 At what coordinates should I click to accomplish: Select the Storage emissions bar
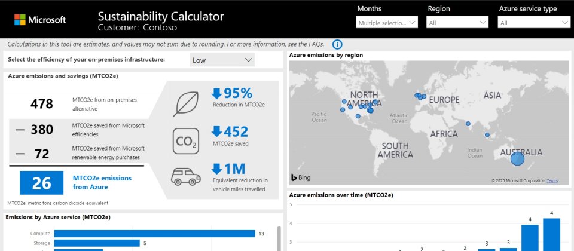pos(97,243)
